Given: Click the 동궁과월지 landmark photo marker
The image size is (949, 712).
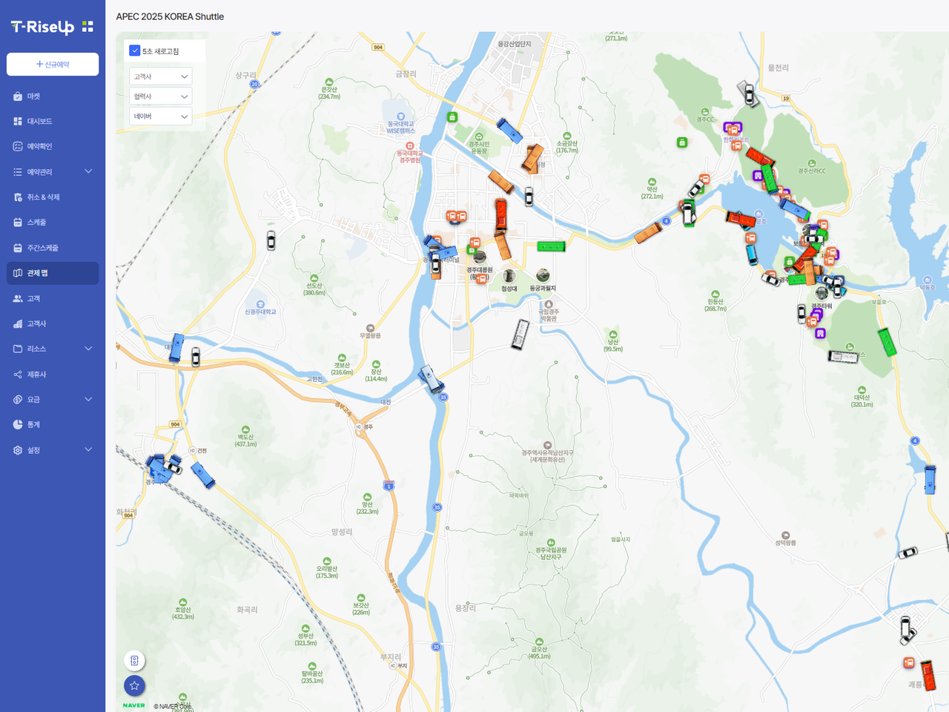Looking at the screenshot, I should 543,275.
